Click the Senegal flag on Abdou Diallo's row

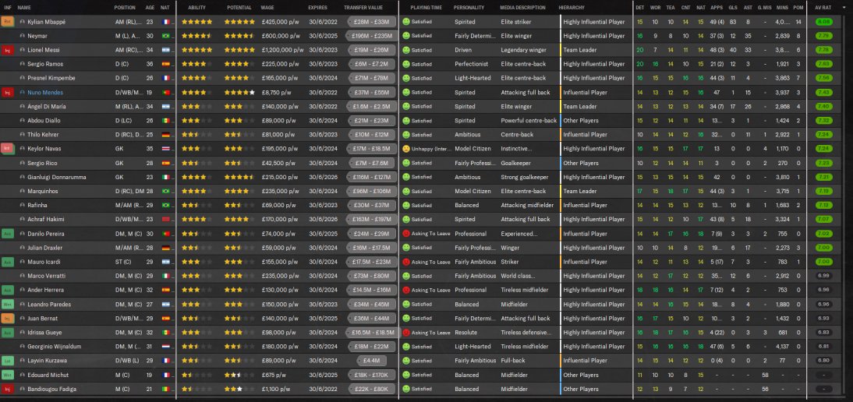click(x=165, y=121)
